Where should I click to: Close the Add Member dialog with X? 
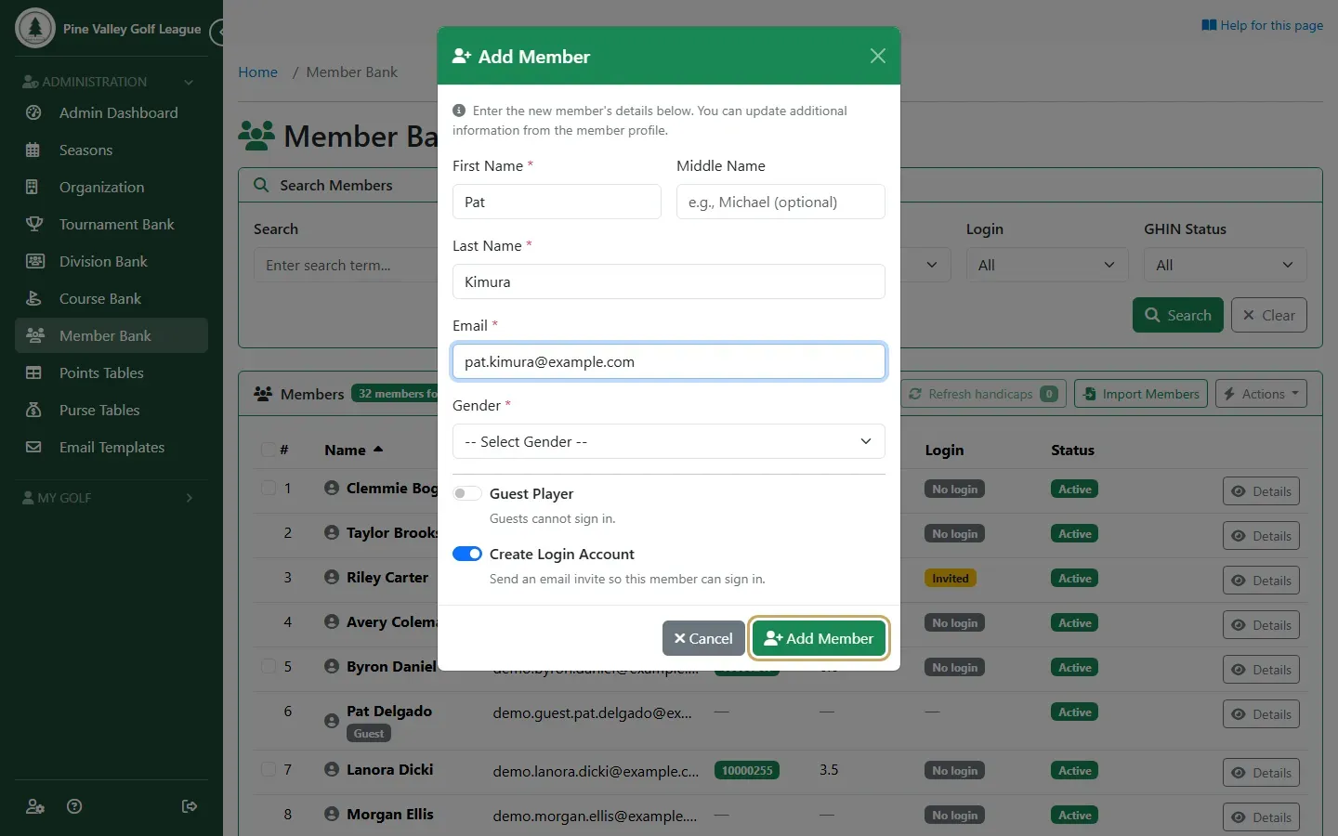click(877, 56)
